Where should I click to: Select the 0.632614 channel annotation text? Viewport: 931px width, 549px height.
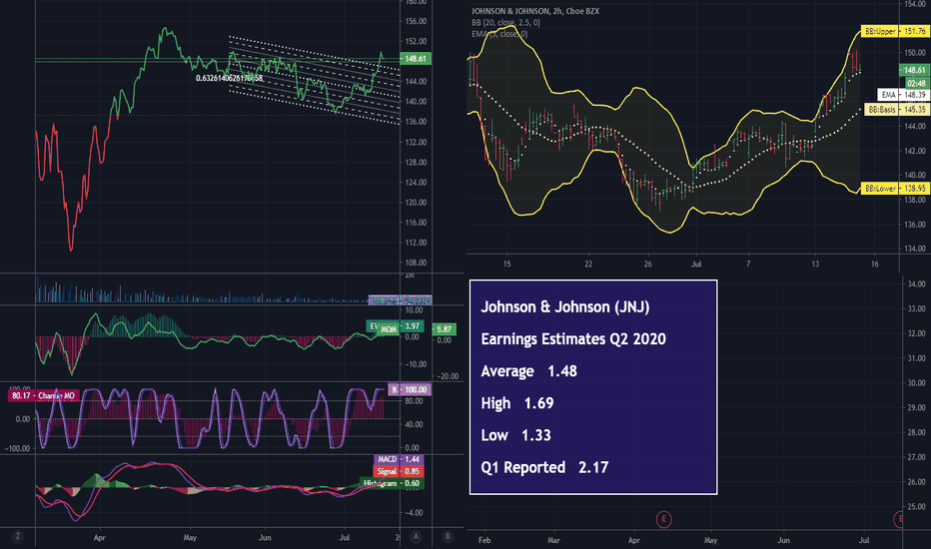click(x=229, y=78)
